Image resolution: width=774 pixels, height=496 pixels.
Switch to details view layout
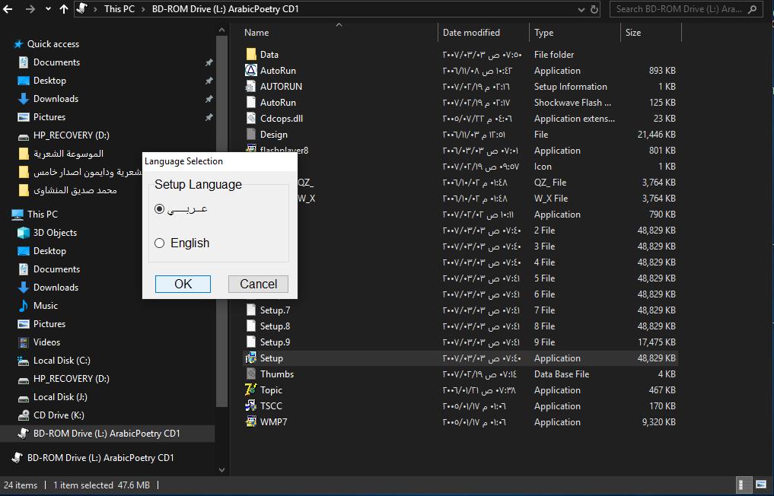(743, 485)
